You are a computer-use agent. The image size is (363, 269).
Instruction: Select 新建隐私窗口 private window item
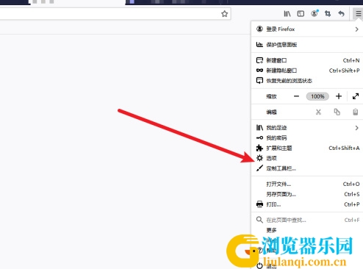[307, 71]
